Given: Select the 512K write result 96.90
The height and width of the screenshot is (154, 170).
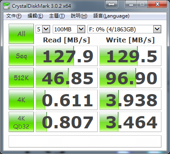Looking at the screenshot, I should point(130,78).
